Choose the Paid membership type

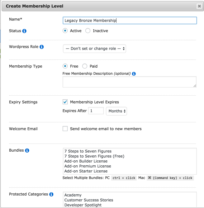pyautogui.click(x=85, y=66)
